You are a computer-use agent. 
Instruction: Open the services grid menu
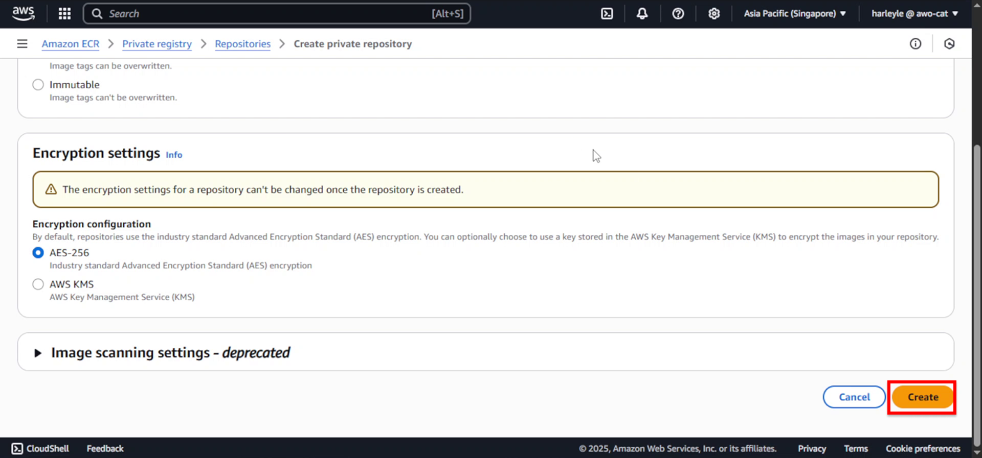(x=64, y=14)
